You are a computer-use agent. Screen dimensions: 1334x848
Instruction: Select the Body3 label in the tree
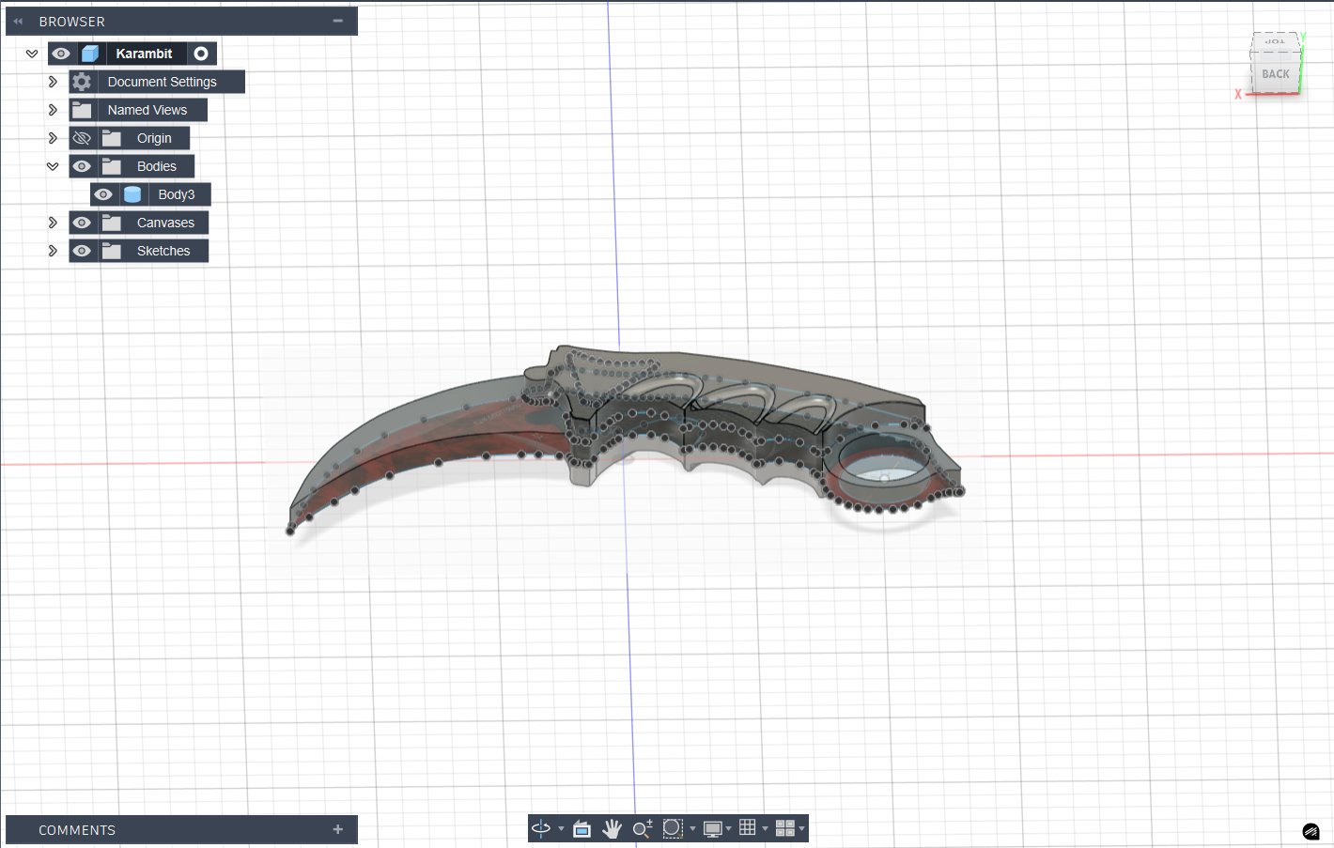pos(177,194)
